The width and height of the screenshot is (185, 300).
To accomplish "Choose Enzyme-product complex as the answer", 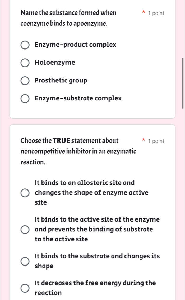I will tap(25, 45).
